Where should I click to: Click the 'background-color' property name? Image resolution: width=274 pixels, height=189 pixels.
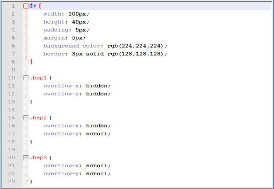(72, 46)
